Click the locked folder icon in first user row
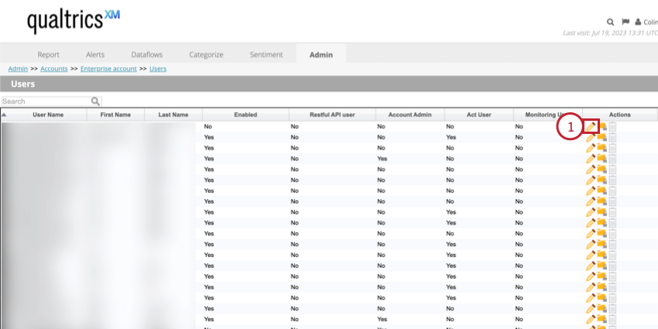The height and width of the screenshot is (329, 658). [602, 126]
